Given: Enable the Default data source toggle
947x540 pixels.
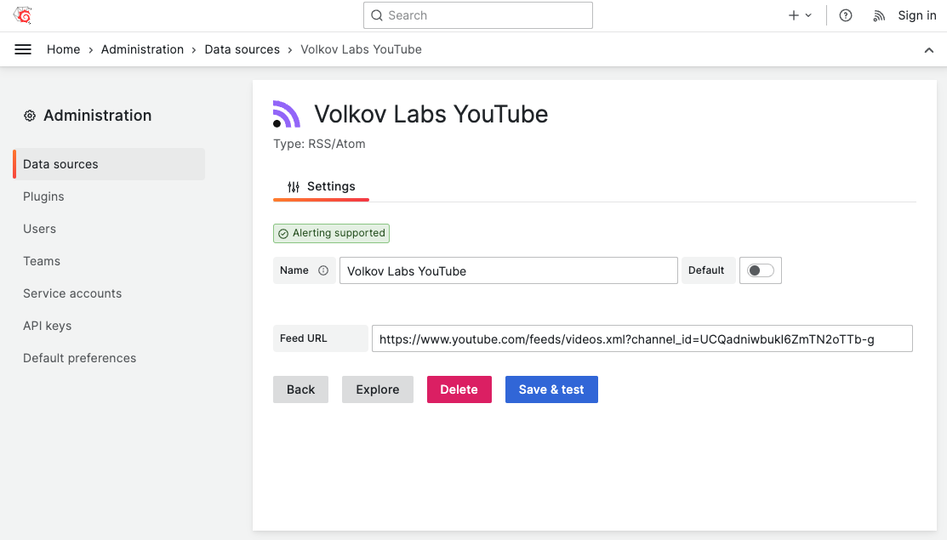Looking at the screenshot, I should point(760,270).
